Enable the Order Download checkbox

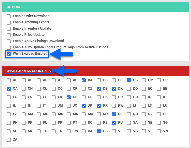click(9, 16)
